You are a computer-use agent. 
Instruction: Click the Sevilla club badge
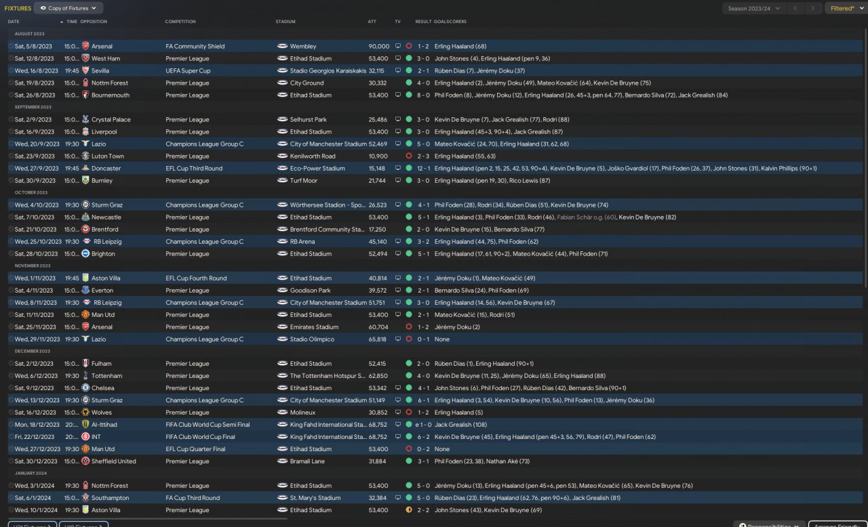(x=85, y=70)
